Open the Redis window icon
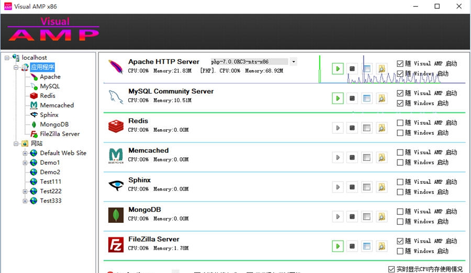 [x=367, y=128]
